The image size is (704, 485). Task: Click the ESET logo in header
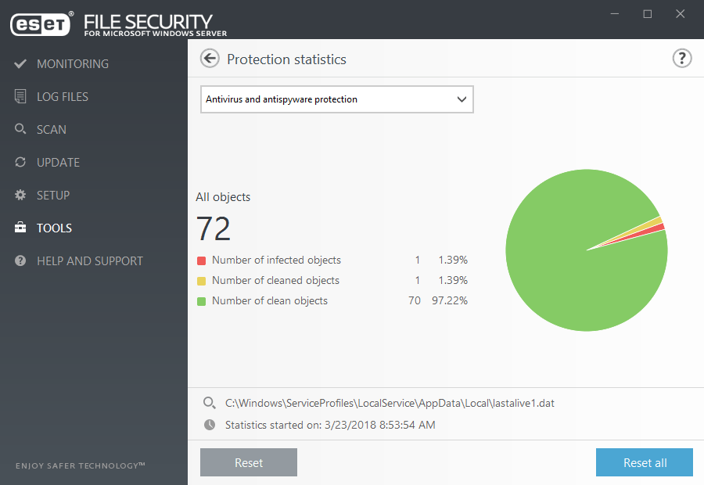(x=41, y=23)
